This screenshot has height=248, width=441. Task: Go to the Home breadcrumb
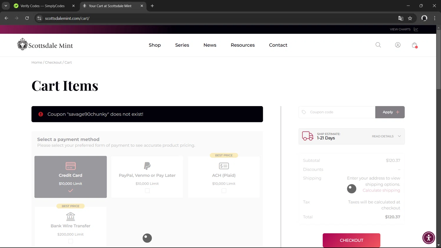click(37, 62)
